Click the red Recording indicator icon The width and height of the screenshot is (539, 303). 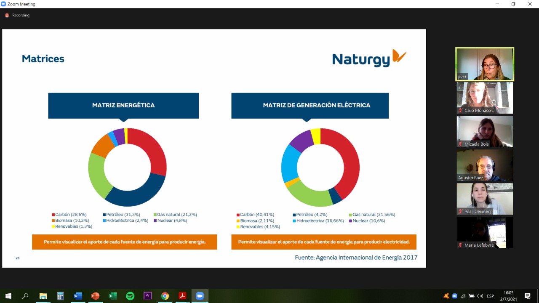pos(7,15)
